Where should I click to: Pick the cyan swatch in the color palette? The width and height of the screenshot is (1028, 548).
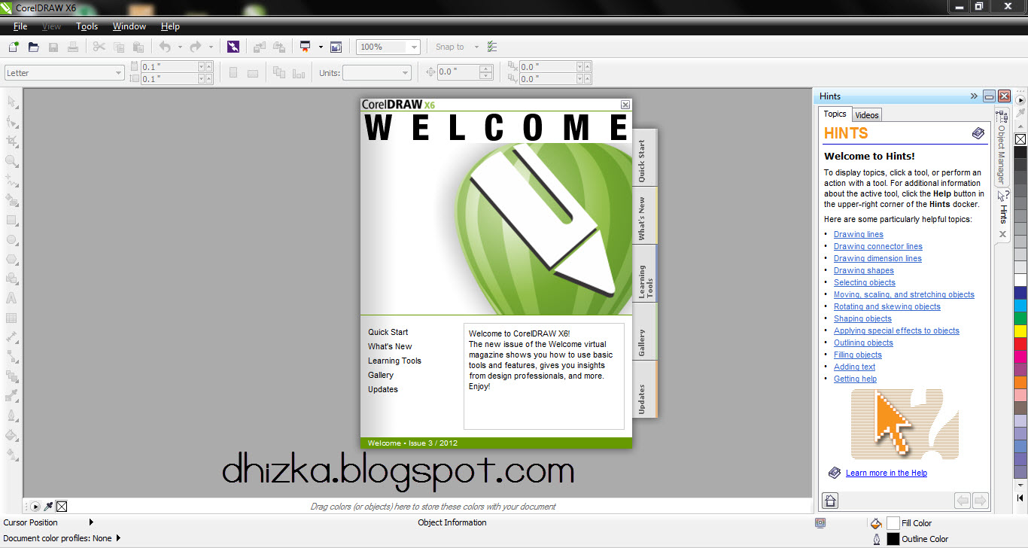tap(1020, 305)
